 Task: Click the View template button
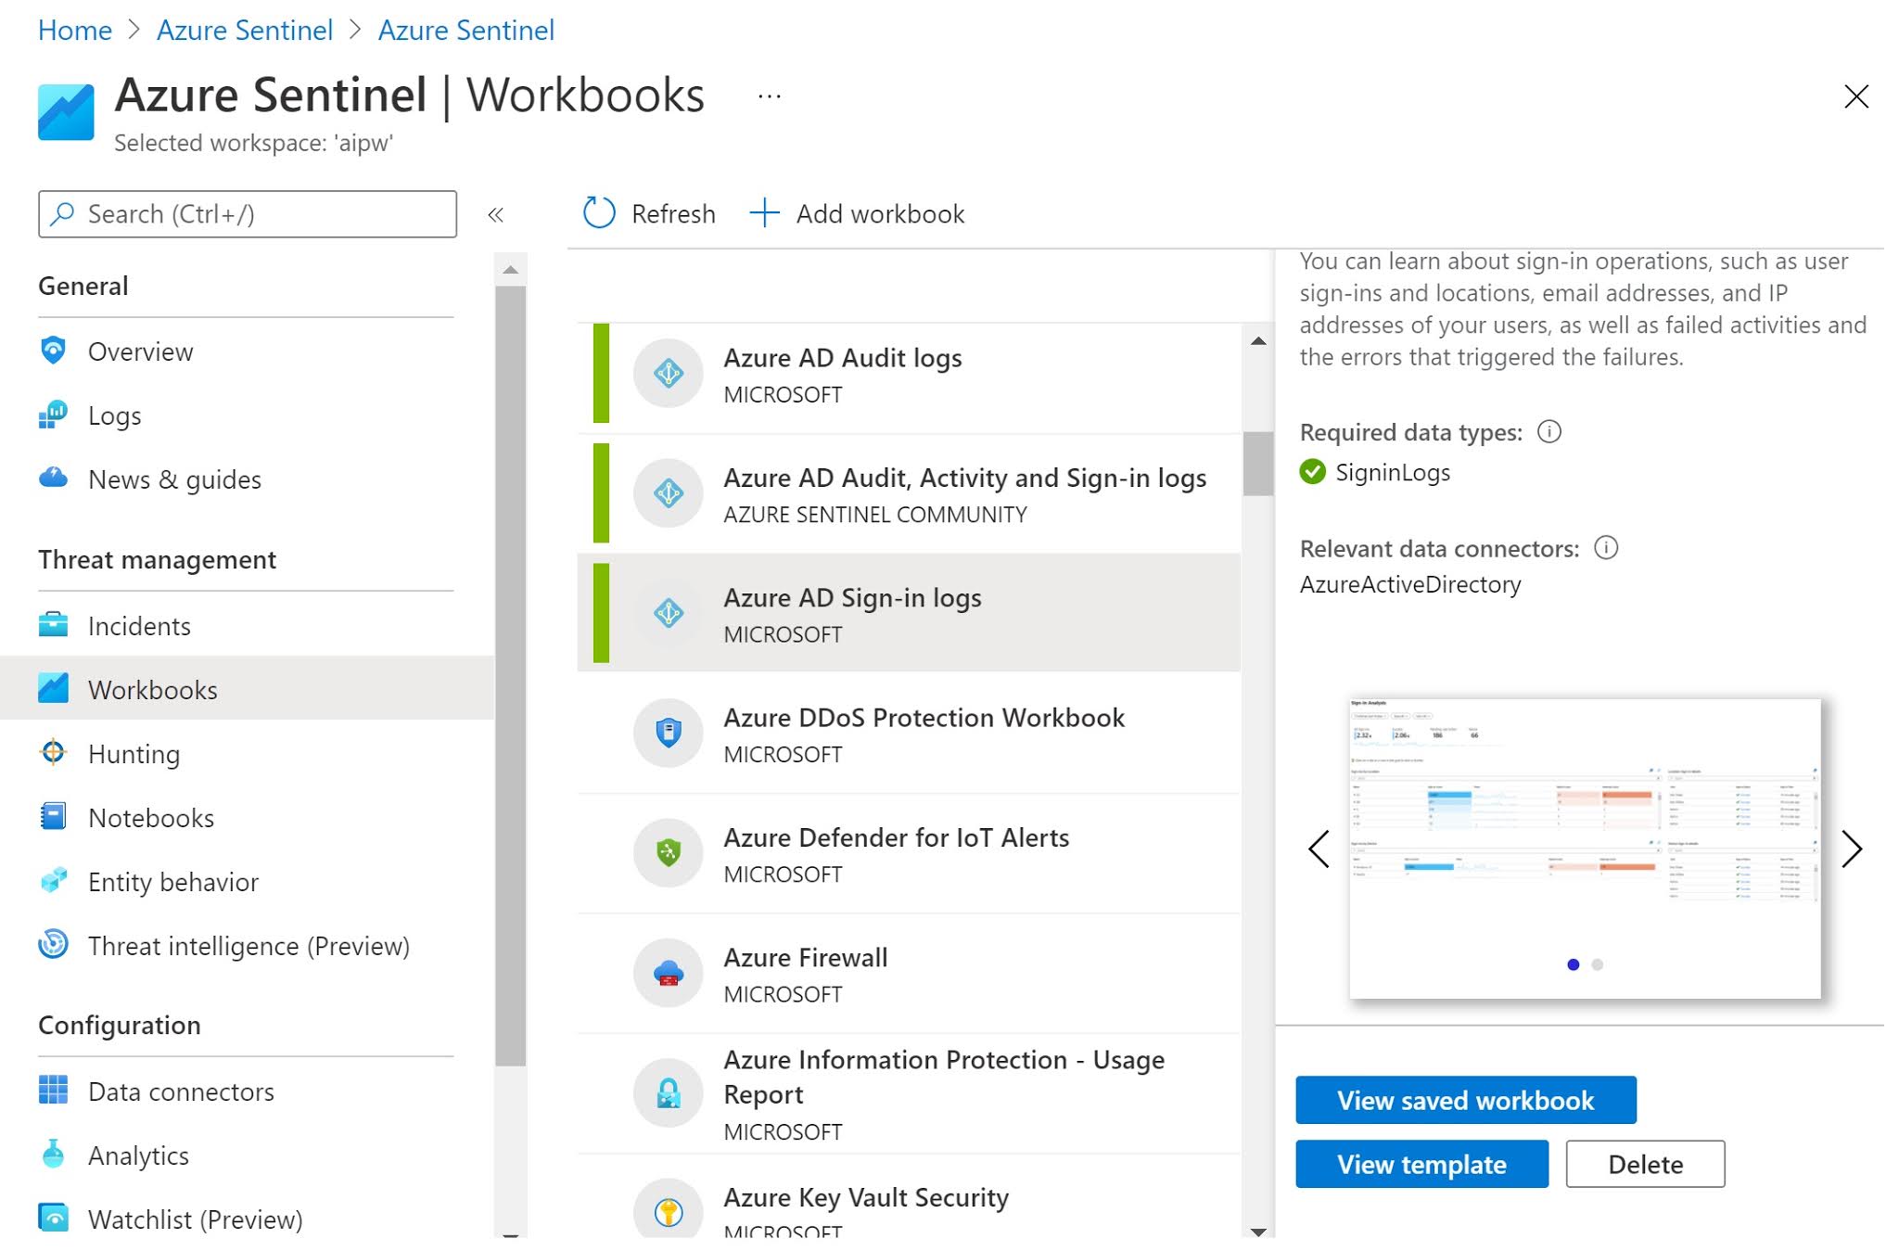(x=1421, y=1164)
